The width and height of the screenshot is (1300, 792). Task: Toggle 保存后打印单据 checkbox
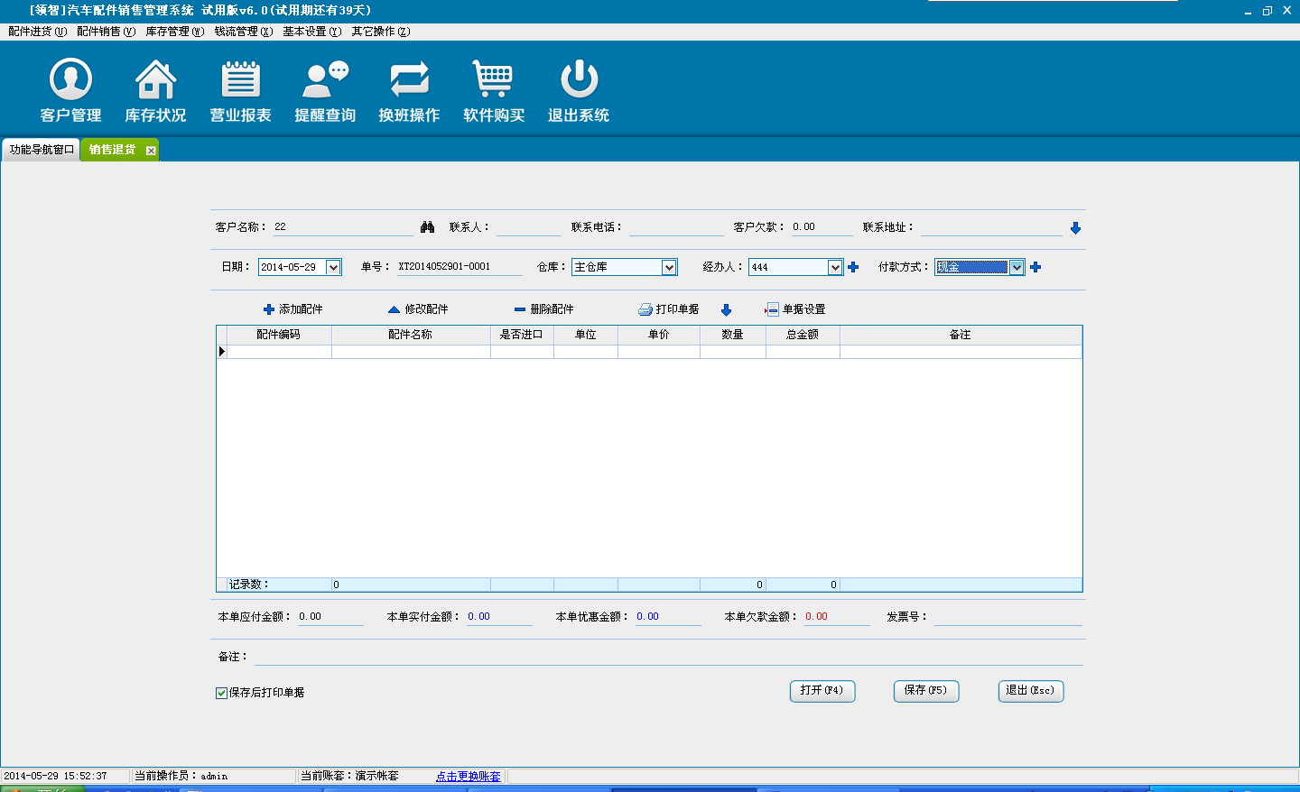221,693
